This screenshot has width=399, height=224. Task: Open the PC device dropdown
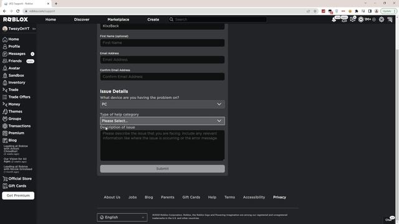162,105
